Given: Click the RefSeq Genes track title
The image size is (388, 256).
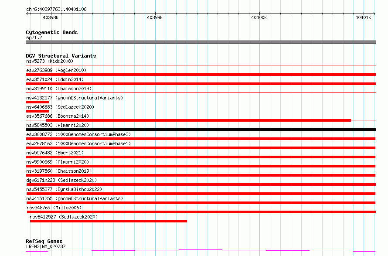Looking at the screenshot, I should pos(44,241).
